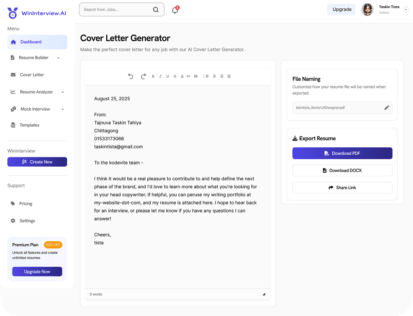The width and height of the screenshot is (413, 316).
Task: Expand the Resume Builder submenu
Action: [58, 58]
